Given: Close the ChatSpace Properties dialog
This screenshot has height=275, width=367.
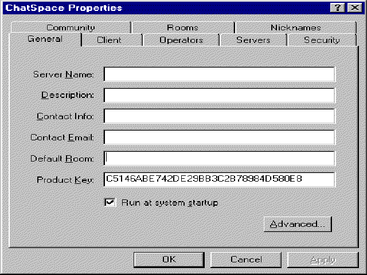Looking at the screenshot, I should pyautogui.click(x=350, y=7).
